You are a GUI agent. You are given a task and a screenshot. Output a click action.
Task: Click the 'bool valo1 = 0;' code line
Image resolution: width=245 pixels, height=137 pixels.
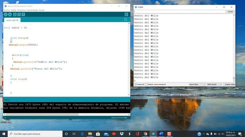pyautogui.click(x=15, y=28)
